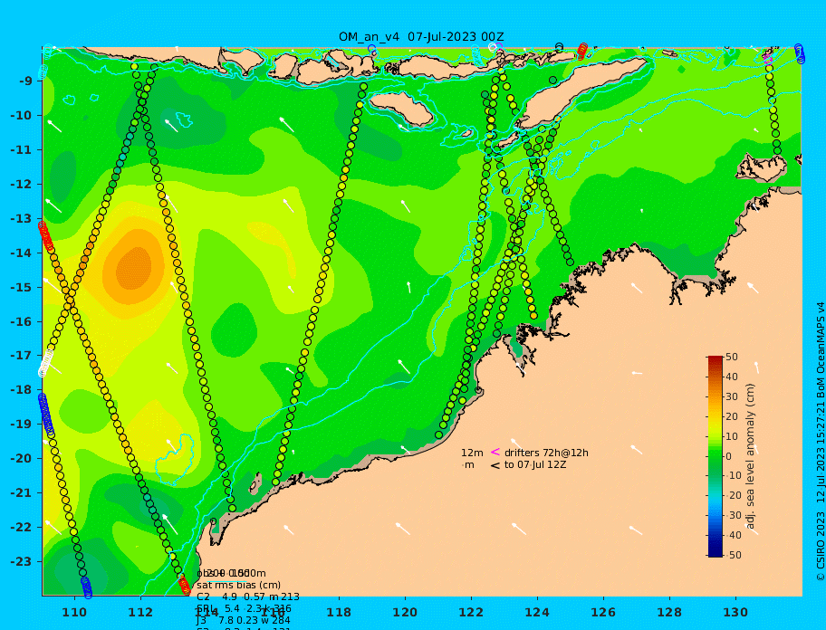Click the '0' color bar tick label
826x630 pixels.
pos(729,456)
